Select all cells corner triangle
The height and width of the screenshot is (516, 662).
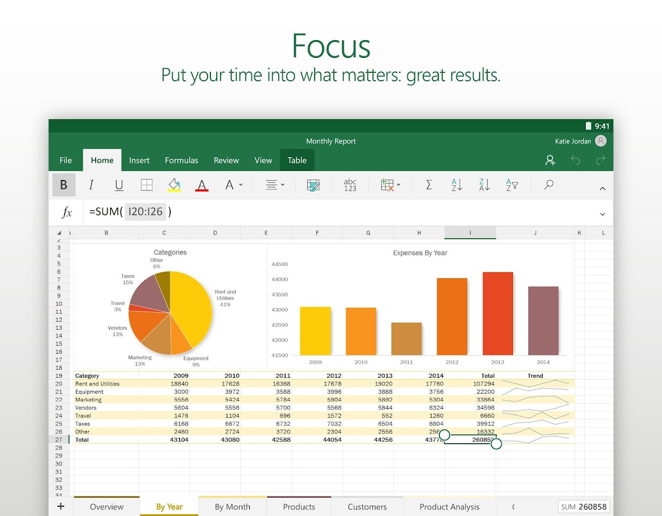pos(59,233)
